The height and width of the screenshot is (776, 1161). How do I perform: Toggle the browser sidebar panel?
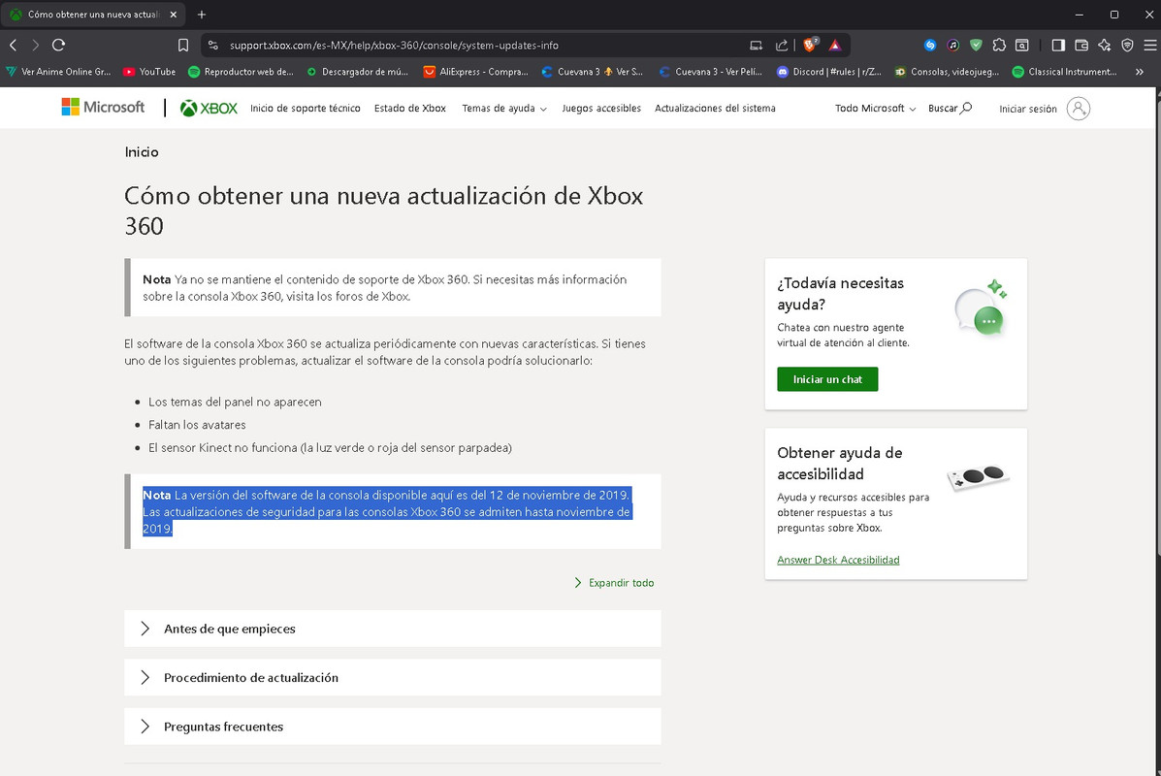(x=1058, y=46)
